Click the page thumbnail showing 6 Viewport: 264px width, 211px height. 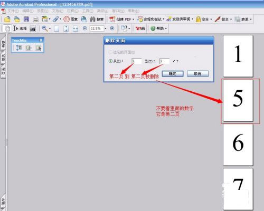pos(238,145)
